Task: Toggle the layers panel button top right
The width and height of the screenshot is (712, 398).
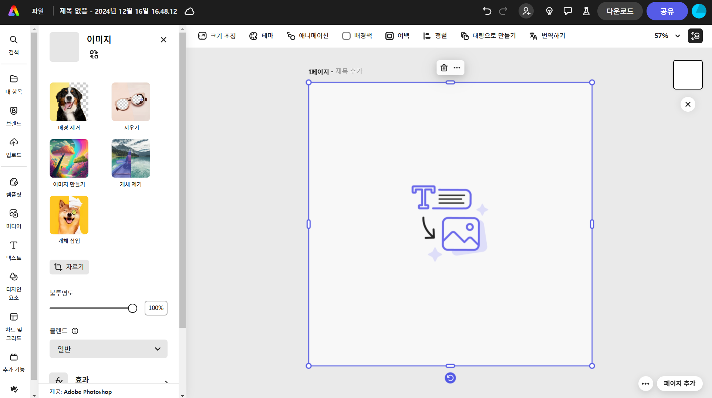Action: (695, 36)
